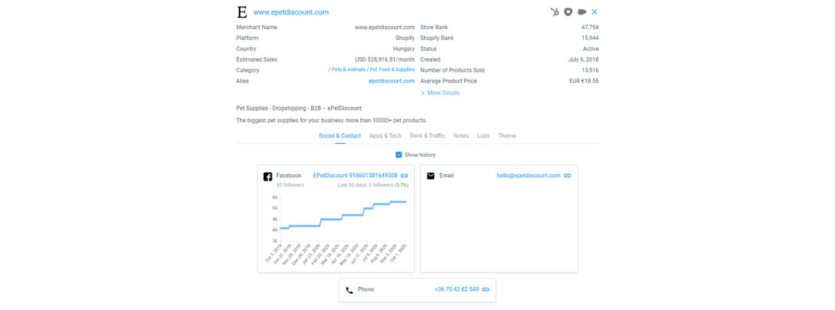Click the shield-shaped icon in the header
835x310 pixels.
[569, 12]
